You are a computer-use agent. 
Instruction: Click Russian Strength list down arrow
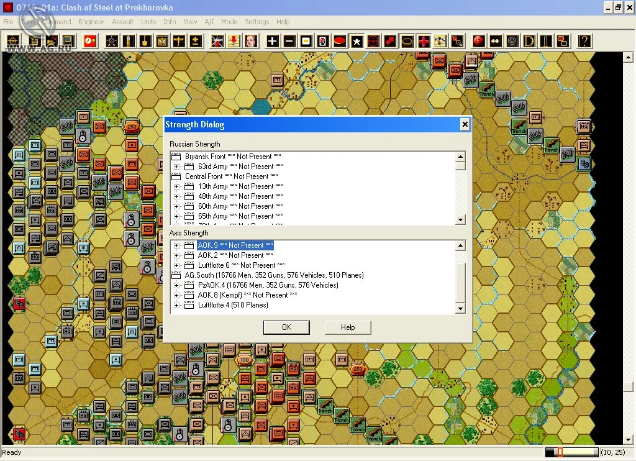460,220
